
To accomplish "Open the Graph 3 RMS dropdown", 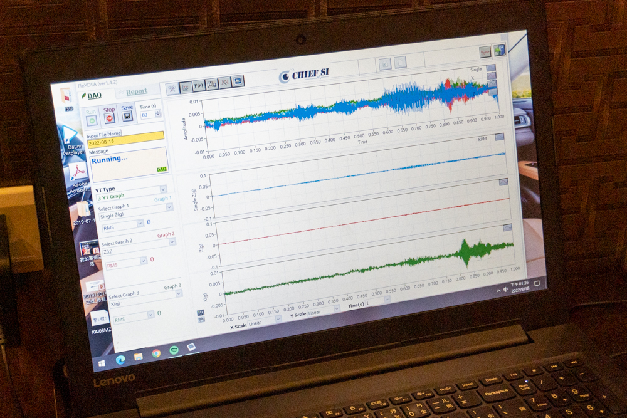I will click(x=150, y=315).
